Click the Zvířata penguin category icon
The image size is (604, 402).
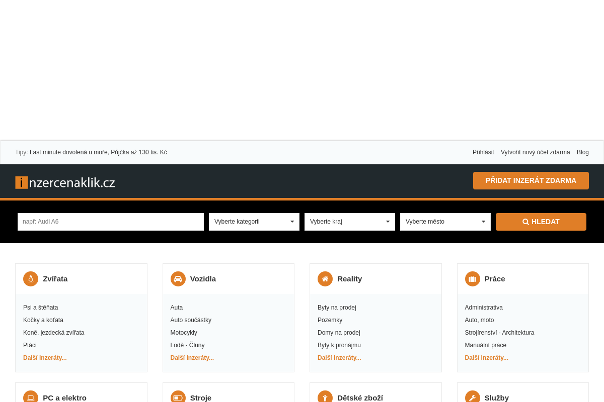pos(31,279)
